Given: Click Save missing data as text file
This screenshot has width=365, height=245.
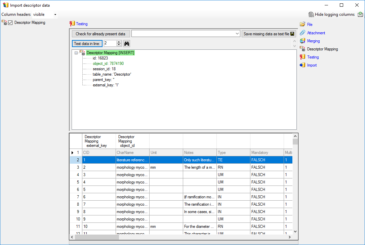Looking at the screenshot, I should pyautogui.click(x=269, y=34).
